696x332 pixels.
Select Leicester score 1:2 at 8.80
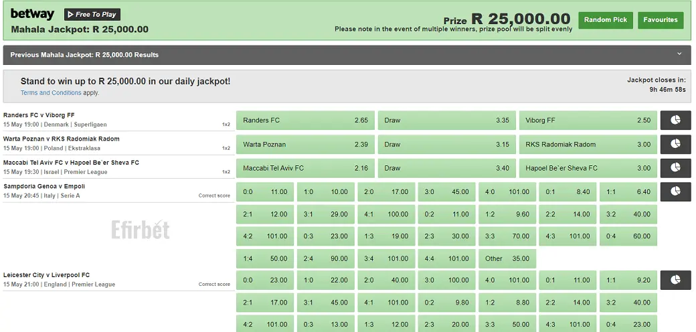pos(507,303)
